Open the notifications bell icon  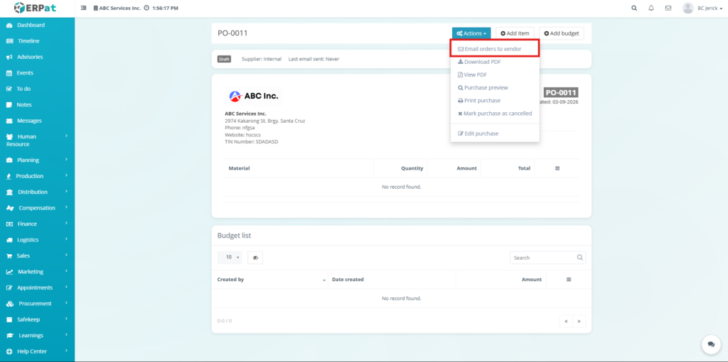[651, 8]
